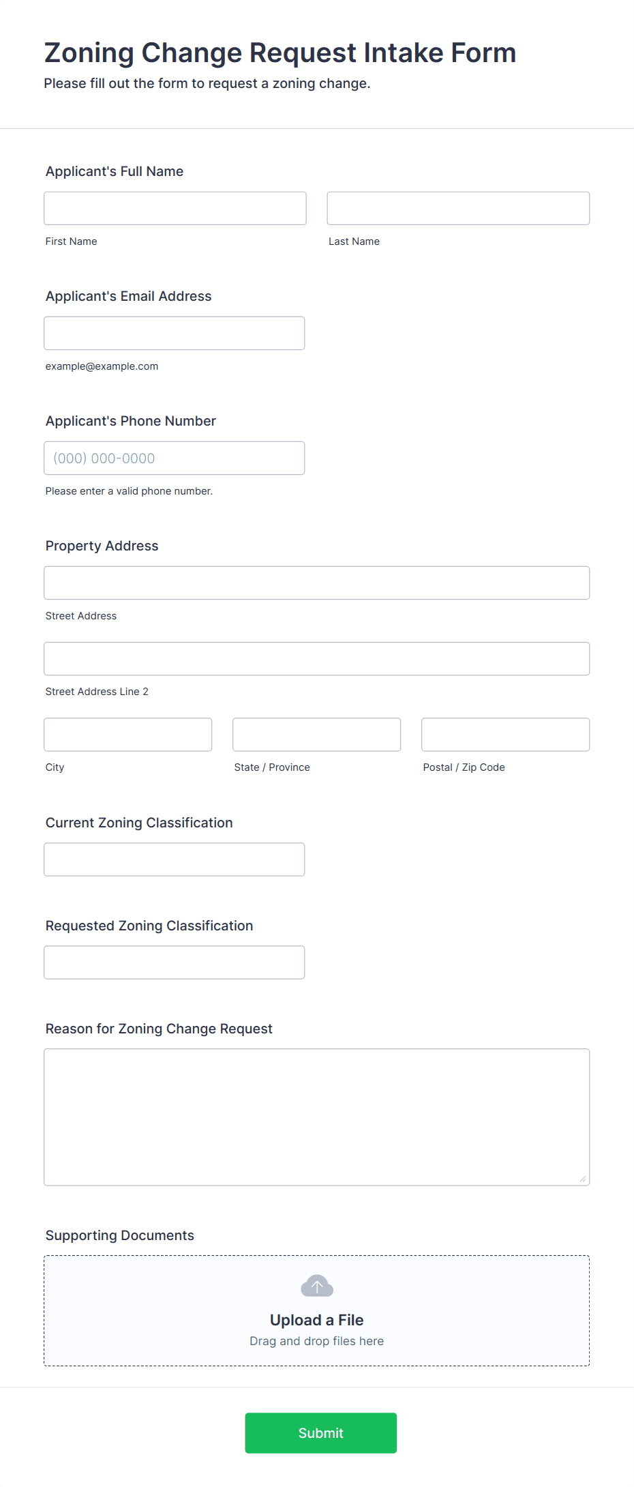
Task: Focus the Applicant's Email Address field
Action: pyautogui.click(x=175, y=333)
